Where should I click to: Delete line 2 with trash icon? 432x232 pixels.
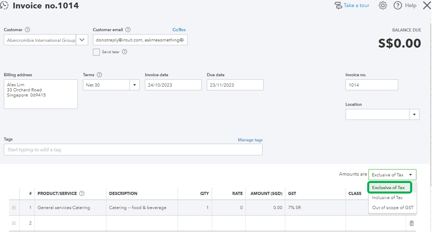click(411, 223)
